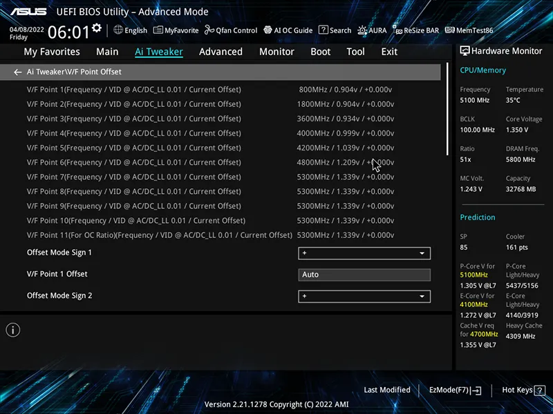Open the Main tab
Image resolution: width=553 pixels, height=414 pixels.
[x=107, y=52]
